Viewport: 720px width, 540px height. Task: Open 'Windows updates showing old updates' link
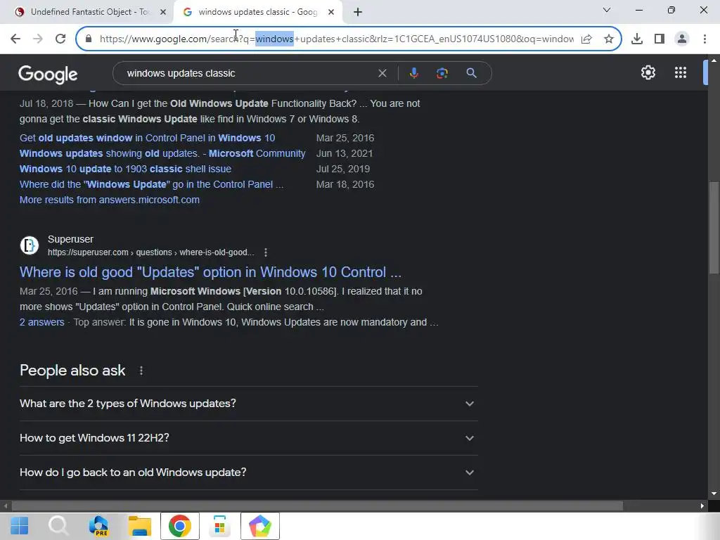(x=162, y=153)
